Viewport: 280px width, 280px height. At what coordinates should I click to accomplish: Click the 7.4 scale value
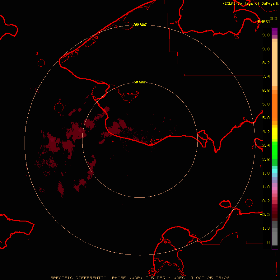pyautogui.click(x=266, y=77)
